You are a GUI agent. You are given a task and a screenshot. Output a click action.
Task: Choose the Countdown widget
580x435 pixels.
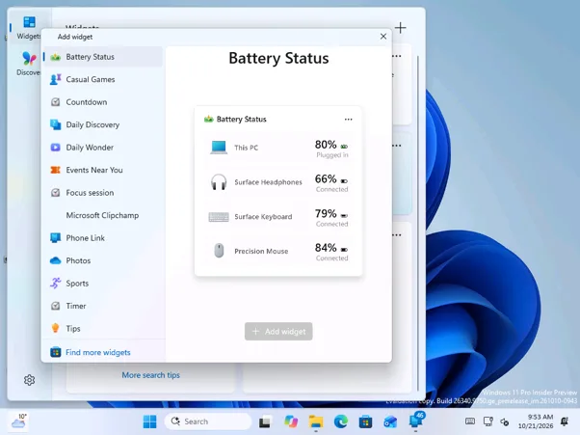tap(103, 102)
